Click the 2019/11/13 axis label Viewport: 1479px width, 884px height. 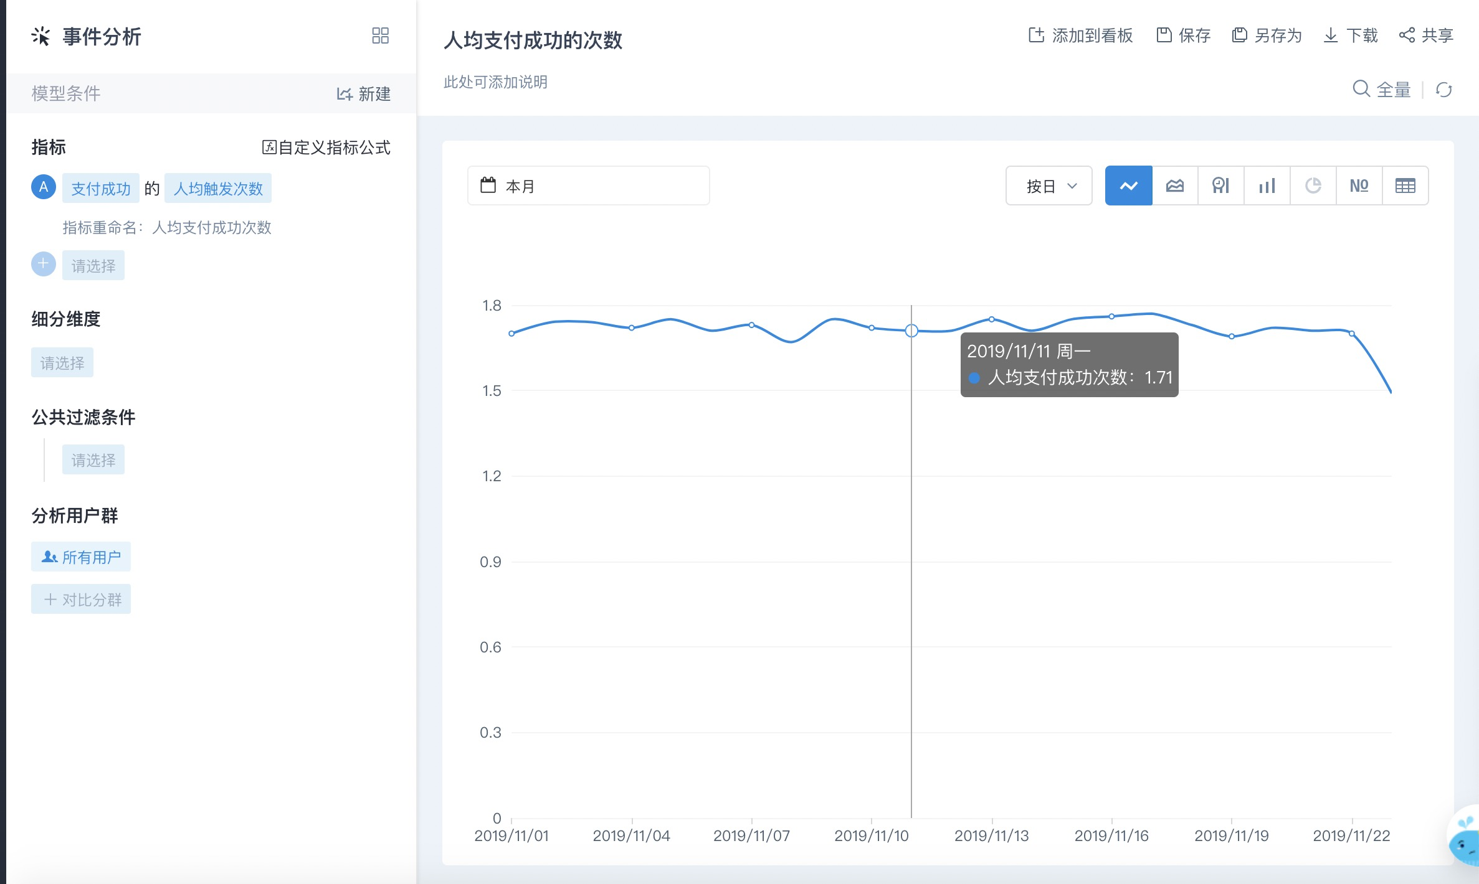[992, 835]
